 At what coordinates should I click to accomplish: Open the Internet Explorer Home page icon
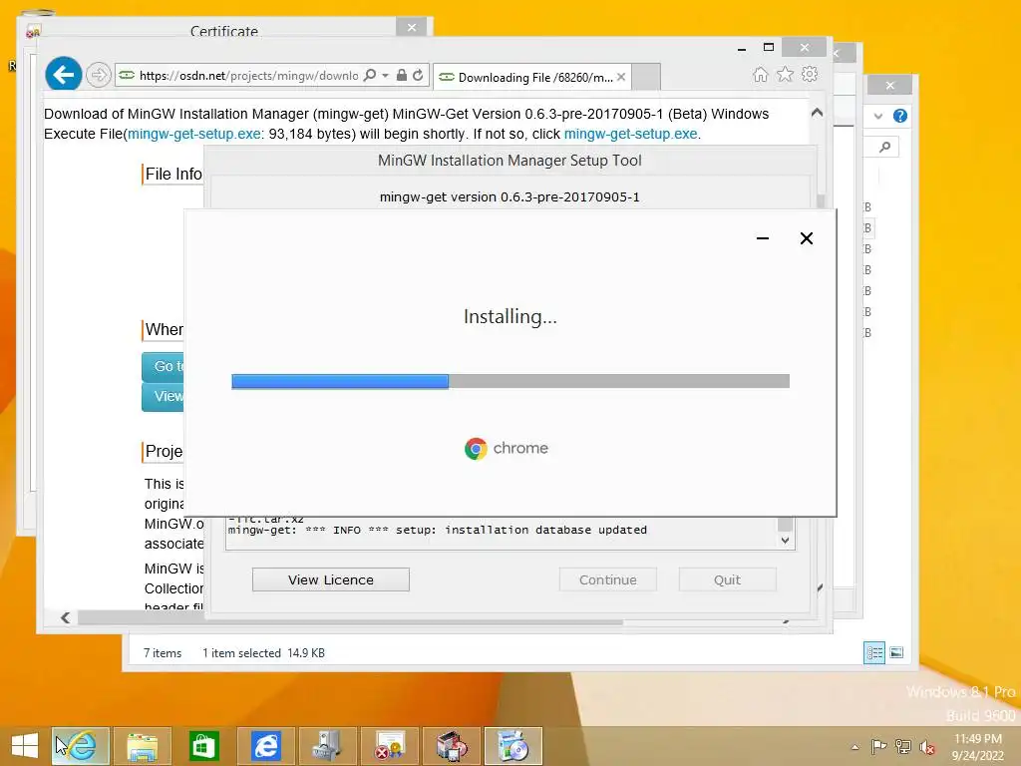(x=760, y=74)
